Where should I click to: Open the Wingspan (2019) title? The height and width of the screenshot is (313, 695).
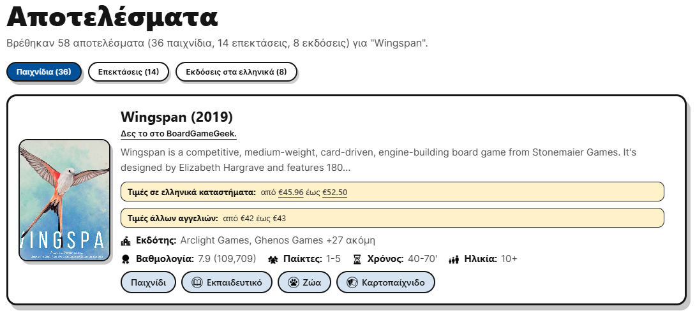[x=176, y=117]
